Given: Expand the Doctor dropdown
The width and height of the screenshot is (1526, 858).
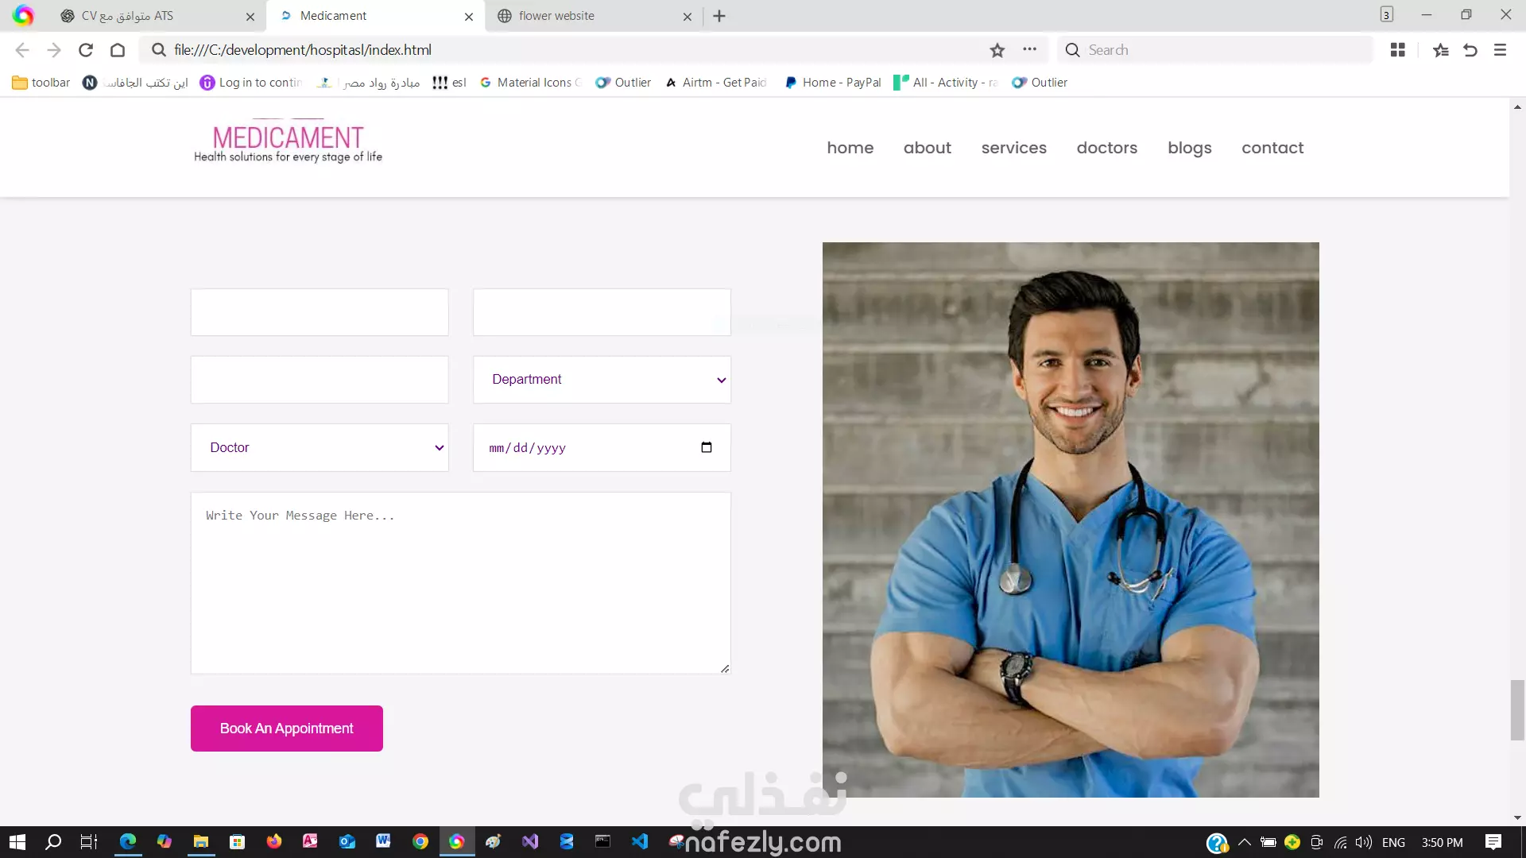Looking at the screenshot, I should 320,448.
